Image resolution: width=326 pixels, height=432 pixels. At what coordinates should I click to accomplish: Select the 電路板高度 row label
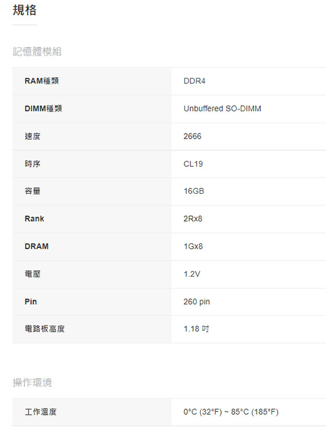tap(45, 329)
